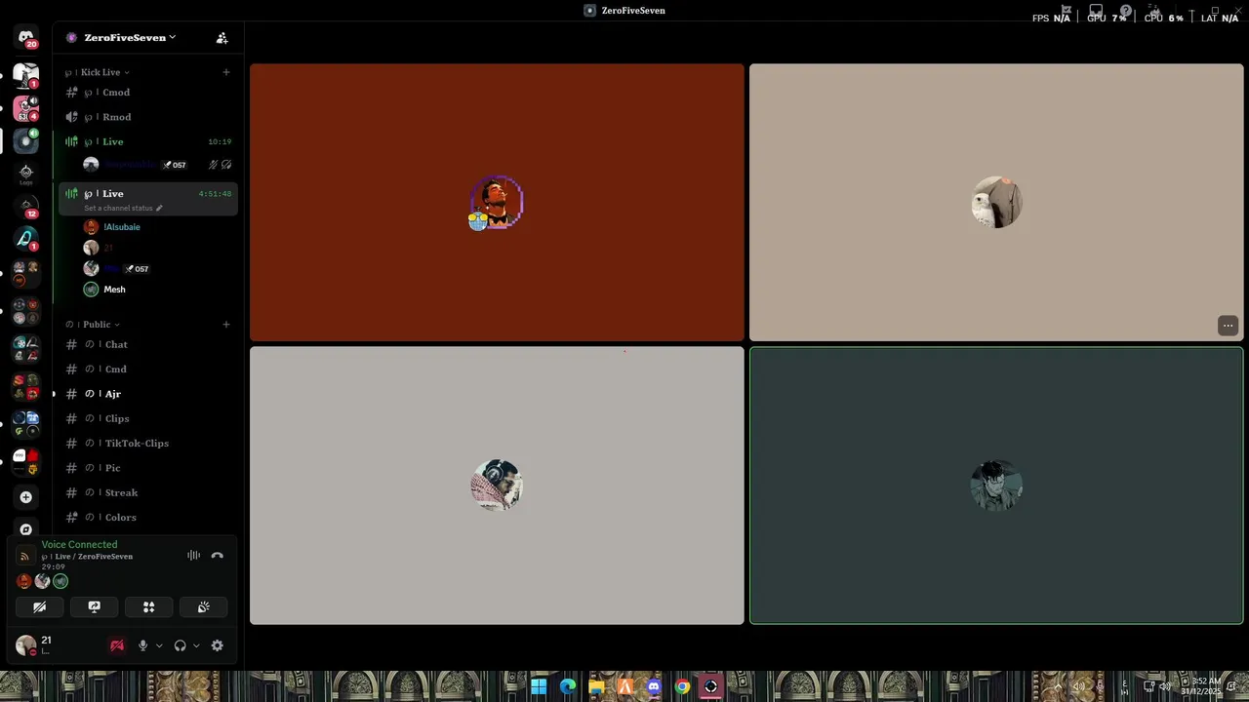Open more options on top-right video tile

pos(1228,326)
